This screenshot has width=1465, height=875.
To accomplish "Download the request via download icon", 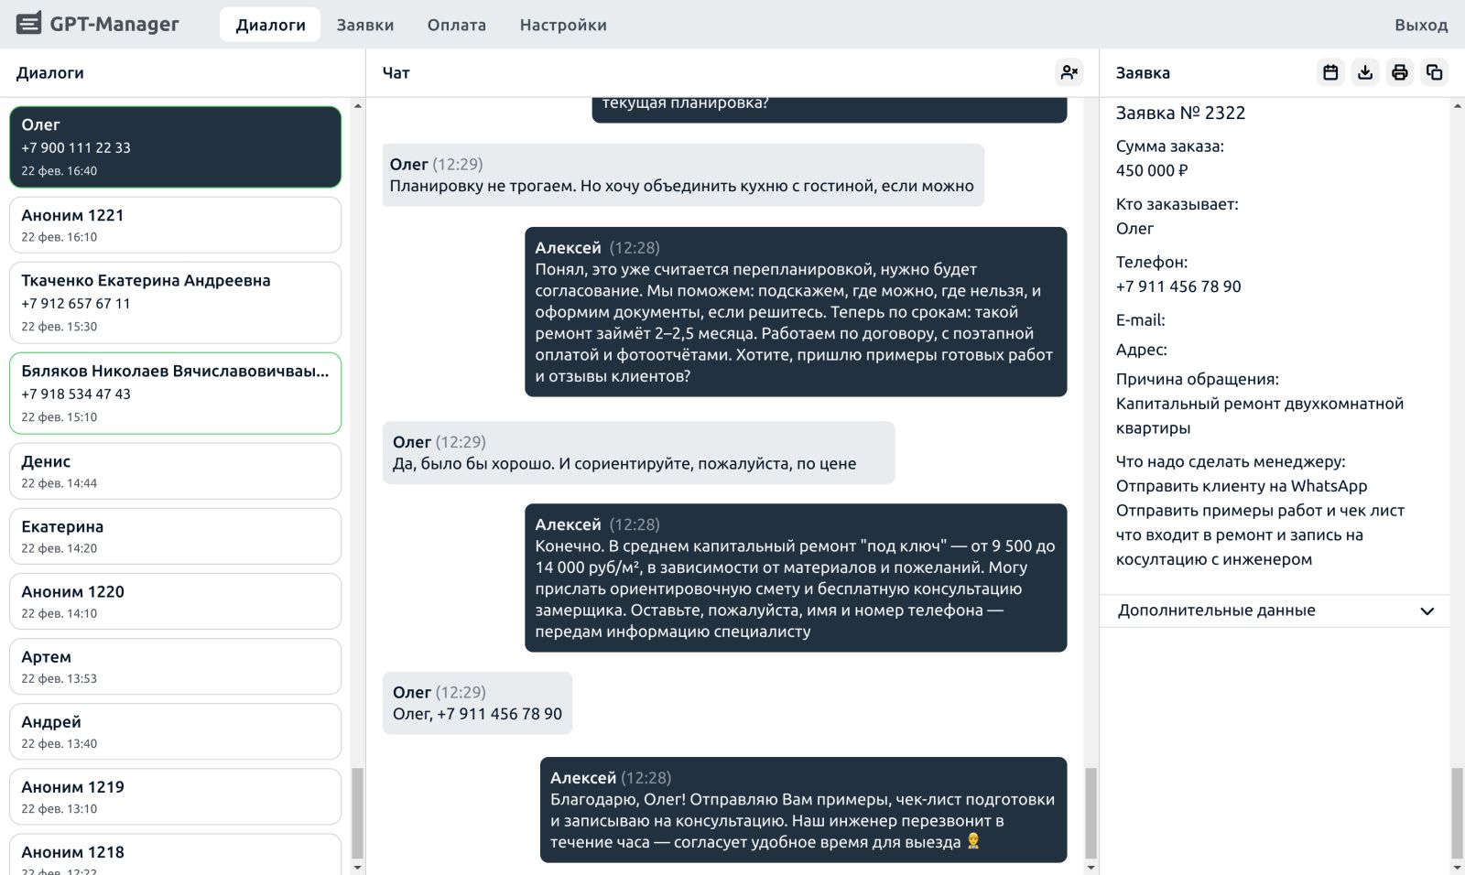I will [1365, 72].
